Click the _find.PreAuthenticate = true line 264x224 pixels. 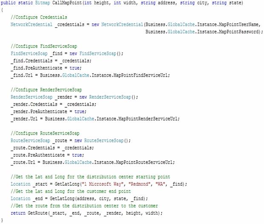click(x=46, y=68)
